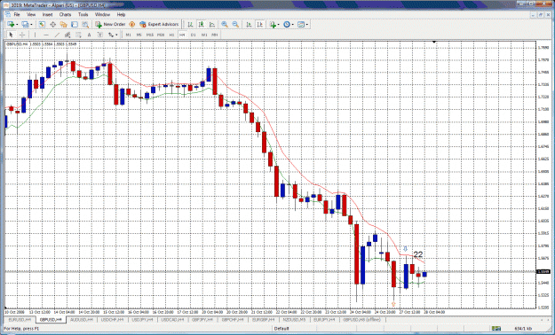Open the Help menu
Screen dimensions: 555x335
point(121,14)
